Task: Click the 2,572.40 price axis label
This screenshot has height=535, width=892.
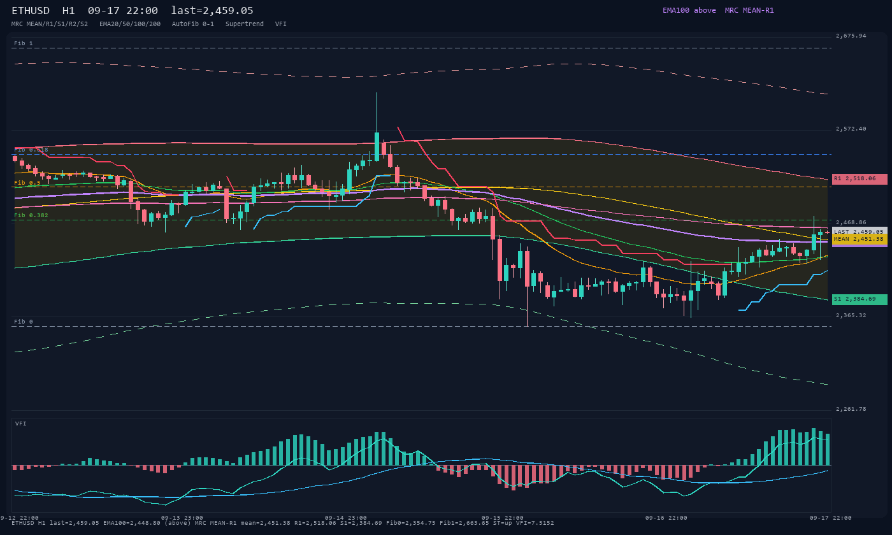Action: pos(851,129)
